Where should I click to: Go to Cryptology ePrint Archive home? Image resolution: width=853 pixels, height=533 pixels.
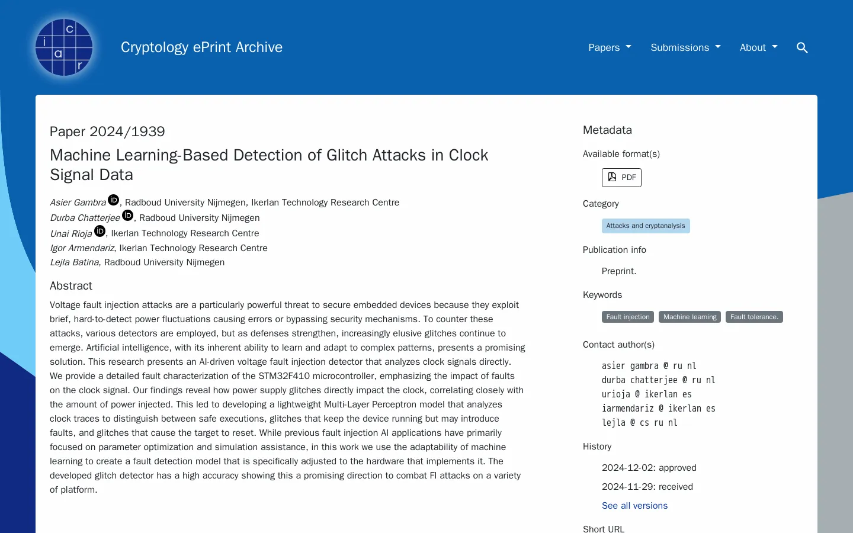(201, 47)
